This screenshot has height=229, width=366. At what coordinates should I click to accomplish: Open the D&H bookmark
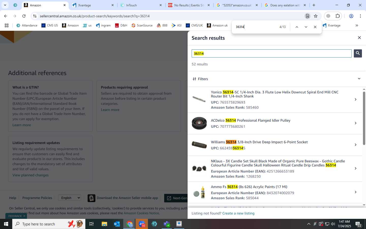point(121,25)
